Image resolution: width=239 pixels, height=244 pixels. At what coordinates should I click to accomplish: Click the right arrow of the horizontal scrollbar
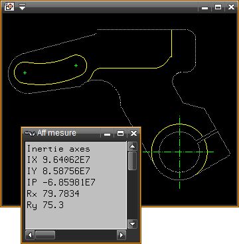click(121, 235)
